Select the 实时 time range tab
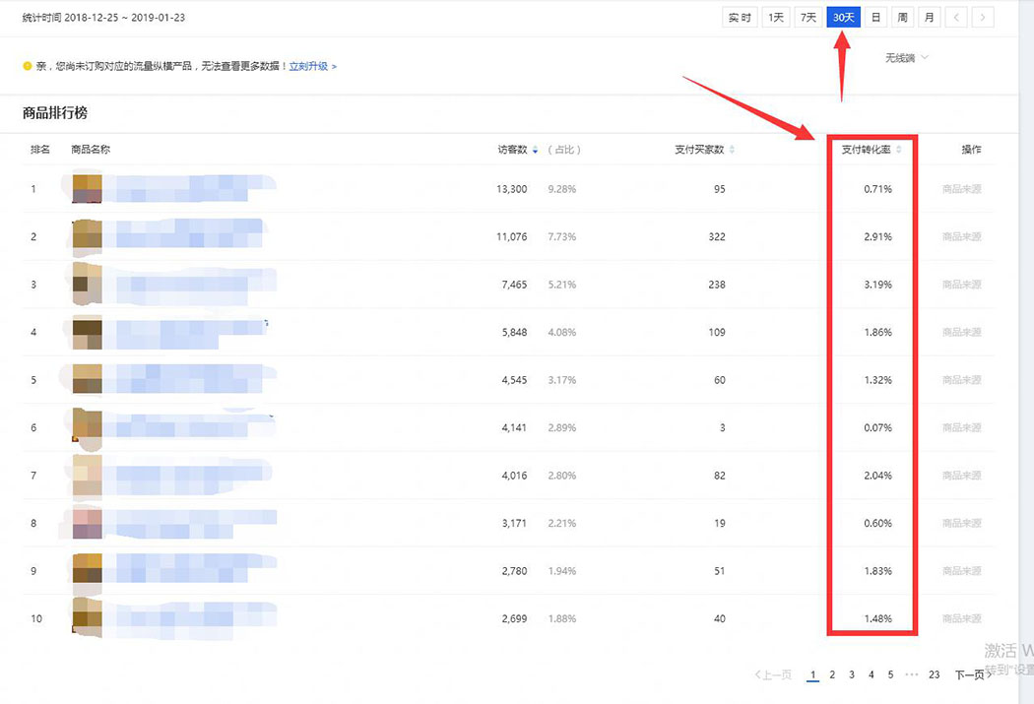Screen dimensions: 1034x704 (x=740, y=18)
